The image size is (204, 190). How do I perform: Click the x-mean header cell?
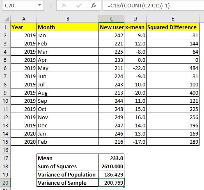point(135,27)
